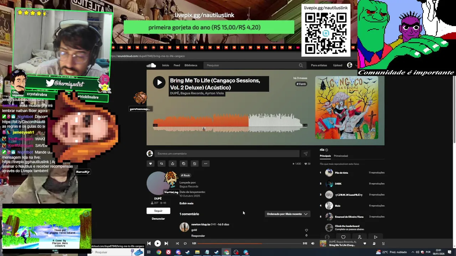Open the Bagua Records link under Lançada por
The height and width of the screenshot is (256, 456).
tap(189, 186)
